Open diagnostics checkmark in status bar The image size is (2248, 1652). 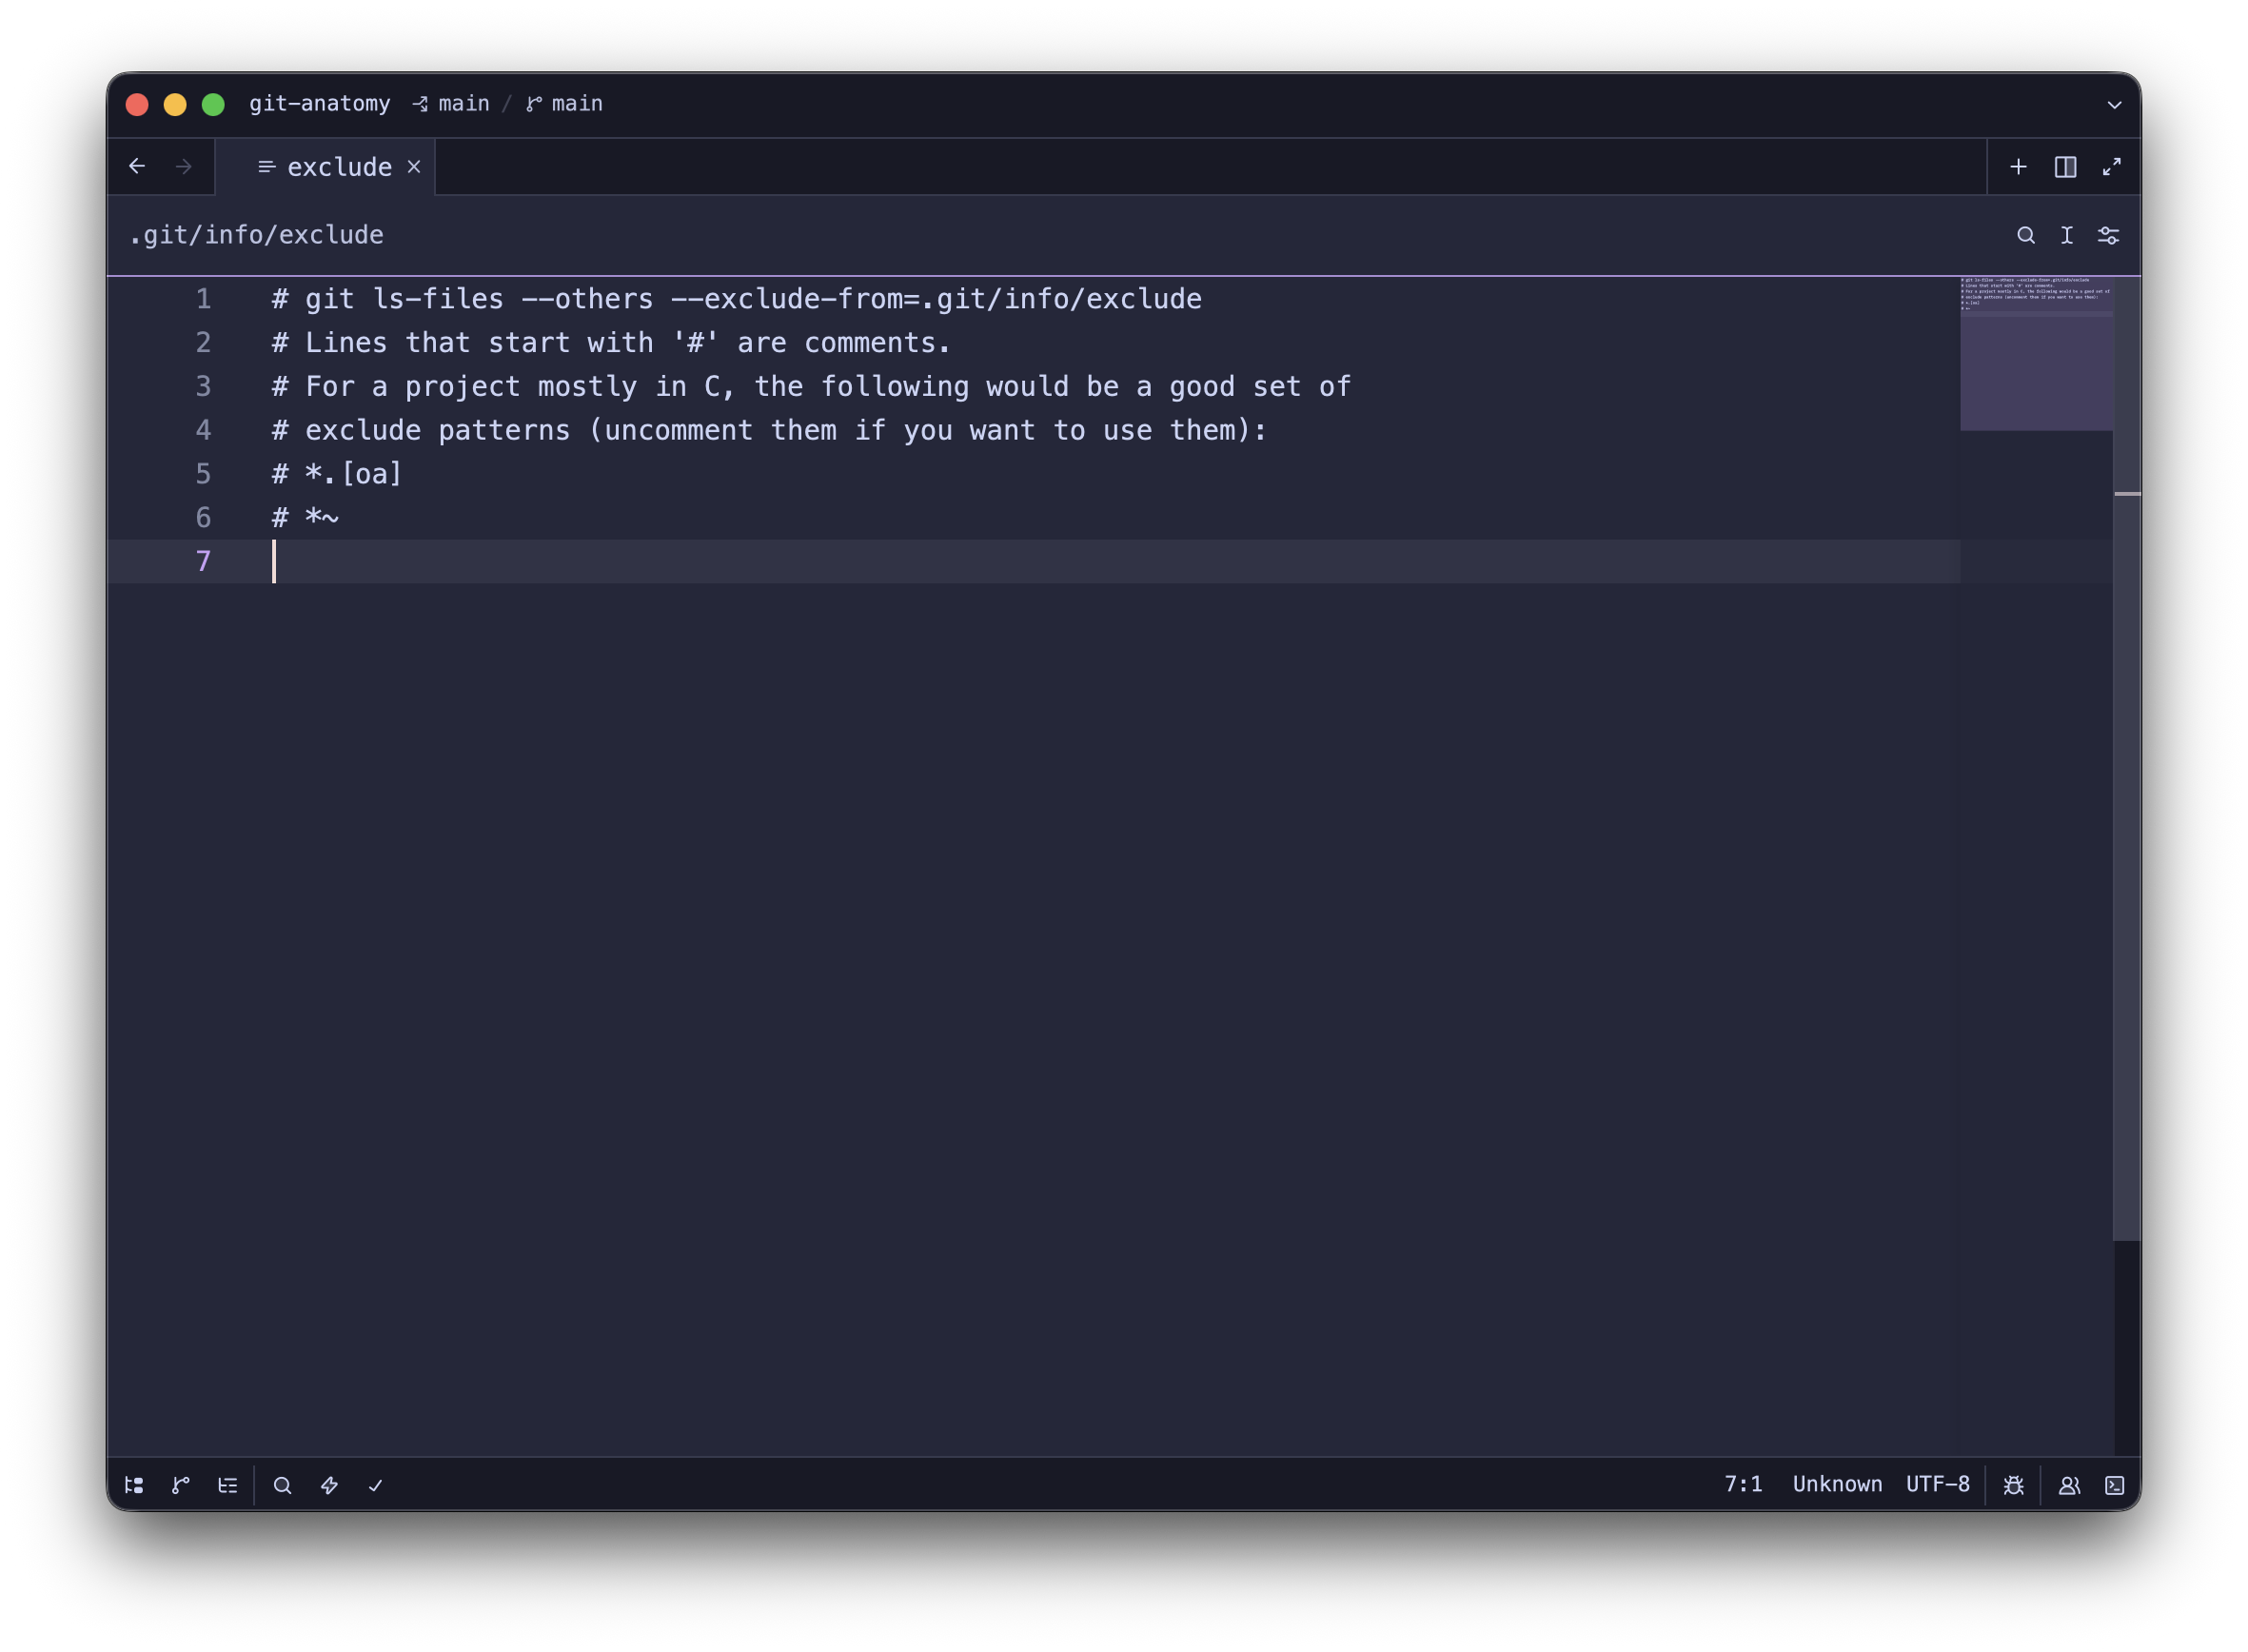tap(376, 1485)
